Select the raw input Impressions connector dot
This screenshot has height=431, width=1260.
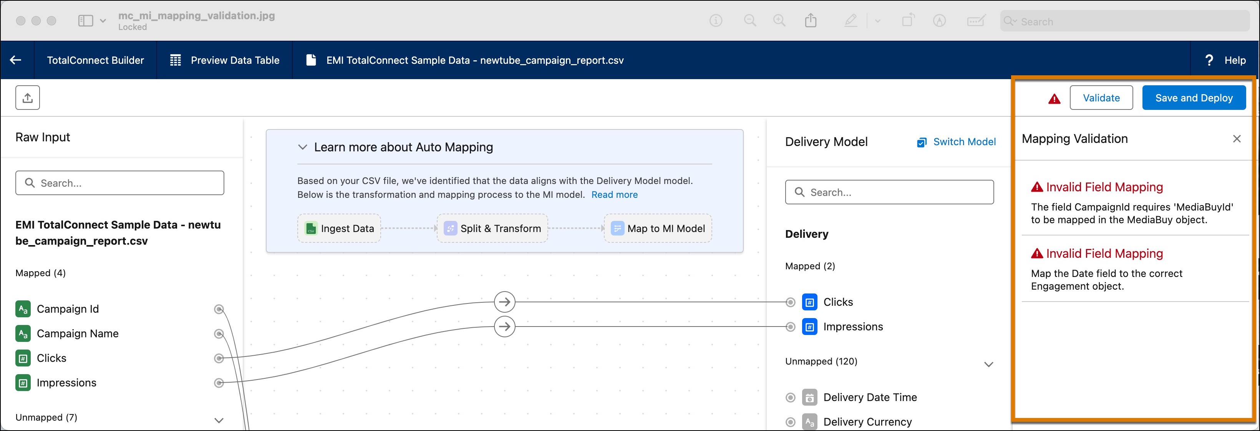click(219, 383)
